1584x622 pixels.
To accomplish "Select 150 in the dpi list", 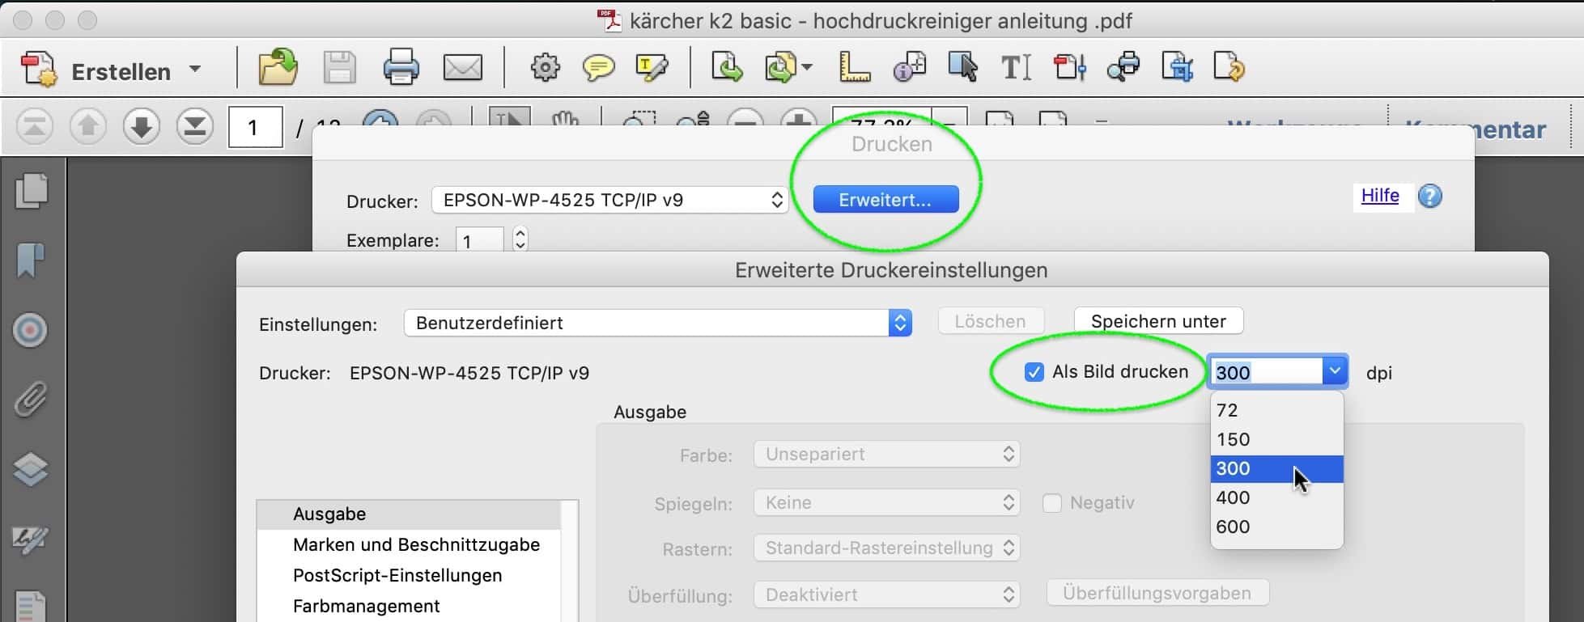I will (1276, 439).
